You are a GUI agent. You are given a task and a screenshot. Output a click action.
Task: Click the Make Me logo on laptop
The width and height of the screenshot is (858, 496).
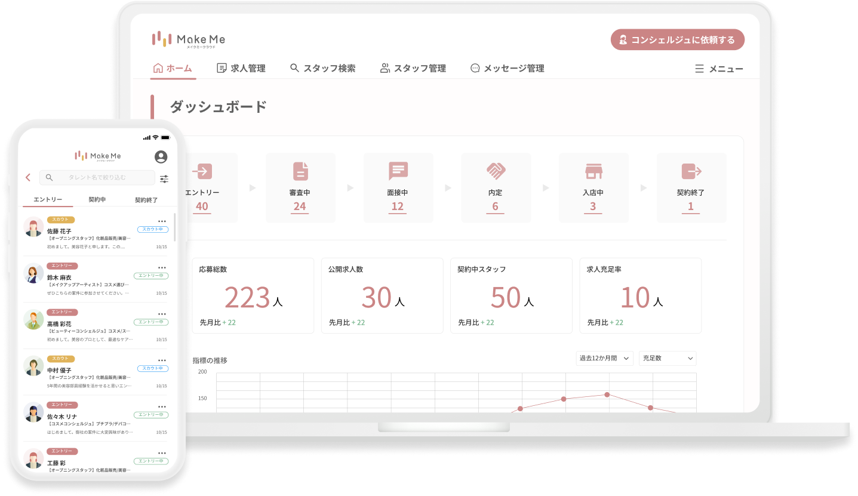(x=189, y=39)
